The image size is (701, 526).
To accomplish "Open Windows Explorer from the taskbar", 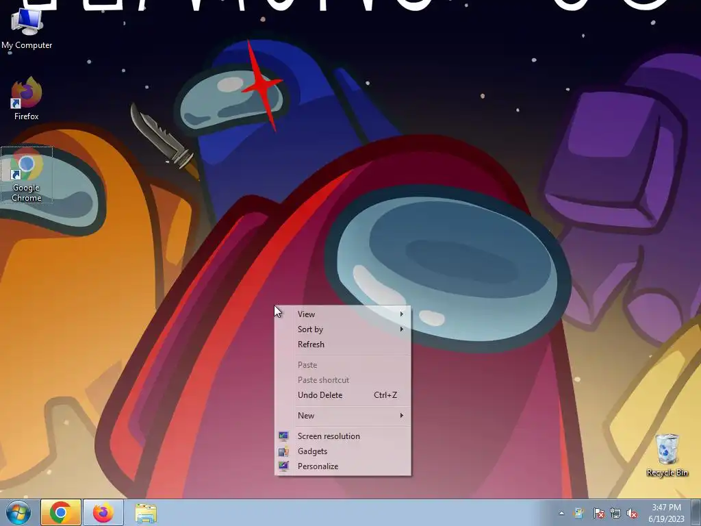I will click(146, 513).
